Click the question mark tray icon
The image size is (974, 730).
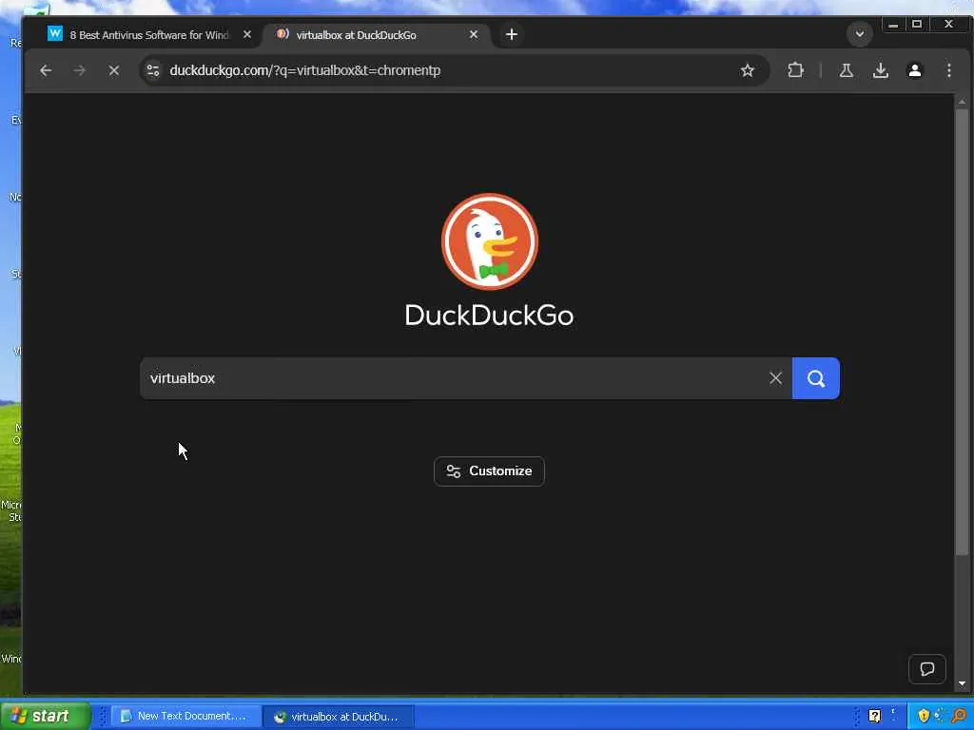tap(875, 717)
